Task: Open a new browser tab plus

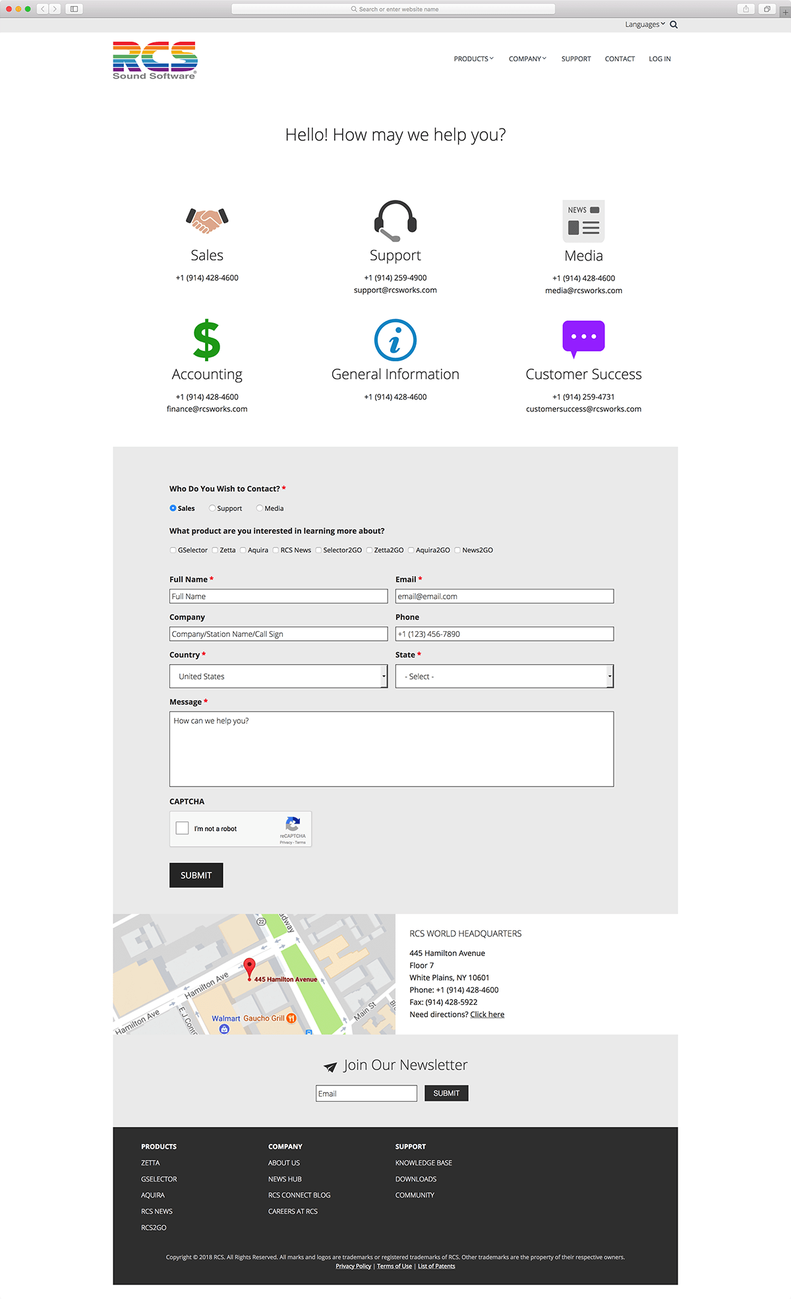Action: tap(785, 11)
